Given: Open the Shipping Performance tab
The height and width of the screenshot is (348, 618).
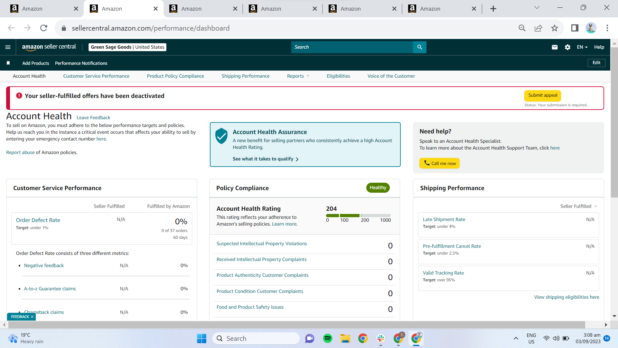Looking at the screenshot, I should (x=246, y=76).
